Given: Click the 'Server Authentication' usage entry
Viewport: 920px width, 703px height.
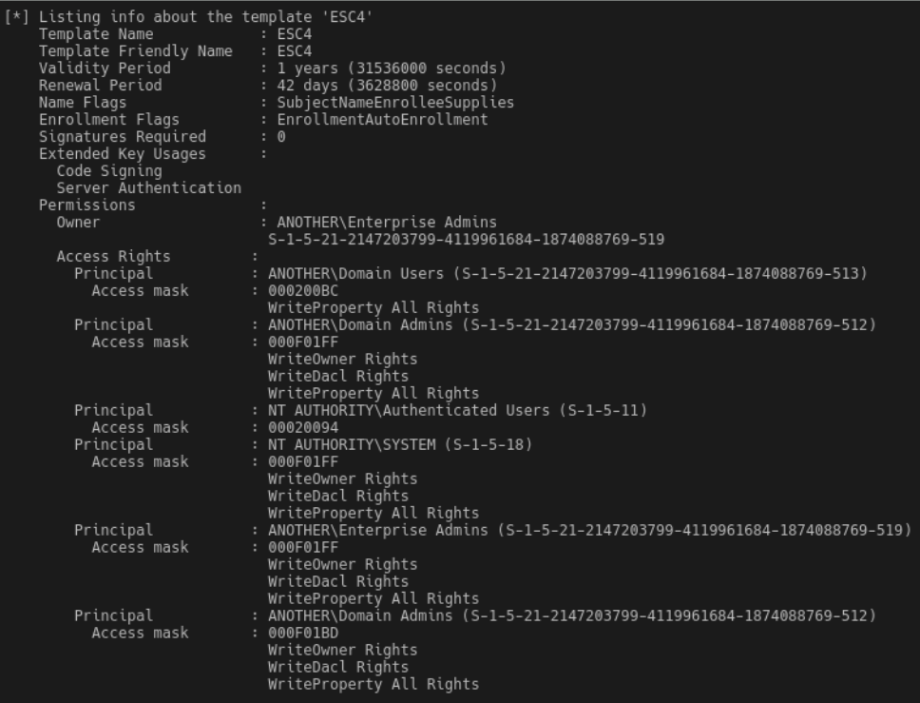Looking at the screenshot, I should click(x=149, y=188).
